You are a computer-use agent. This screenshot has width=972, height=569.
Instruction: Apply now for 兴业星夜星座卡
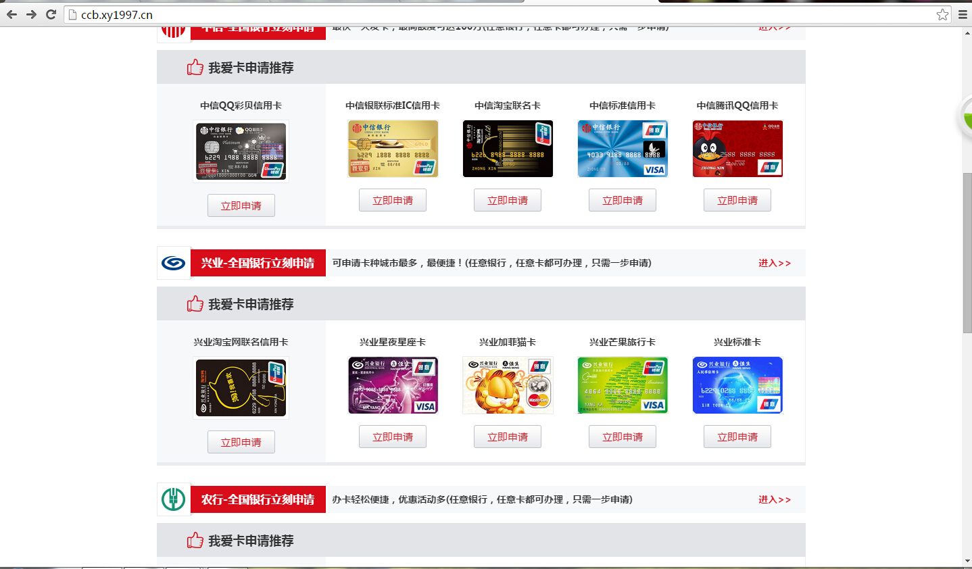coord(393,437)
